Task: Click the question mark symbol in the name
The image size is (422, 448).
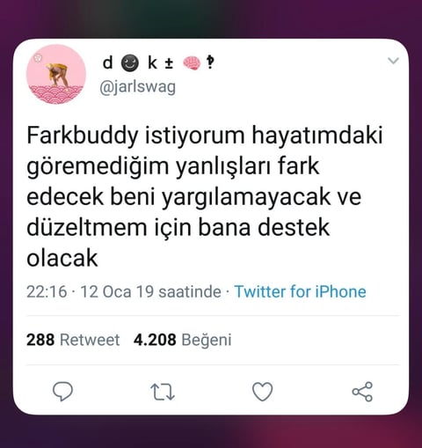Action: pyautogui.click(x=210, y=62)
